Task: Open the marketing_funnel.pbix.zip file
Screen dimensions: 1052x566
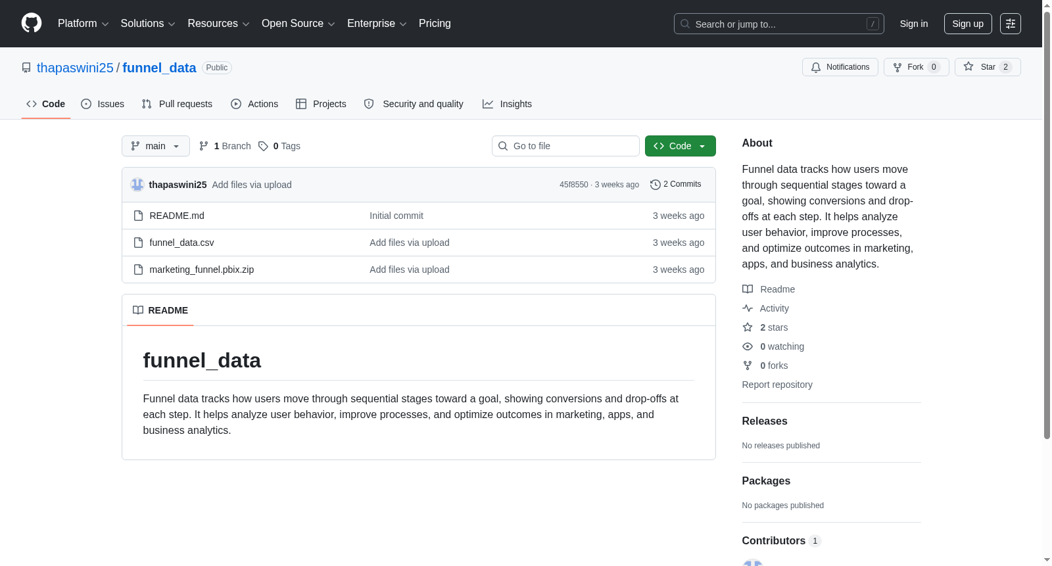Action: click(201, 270)
